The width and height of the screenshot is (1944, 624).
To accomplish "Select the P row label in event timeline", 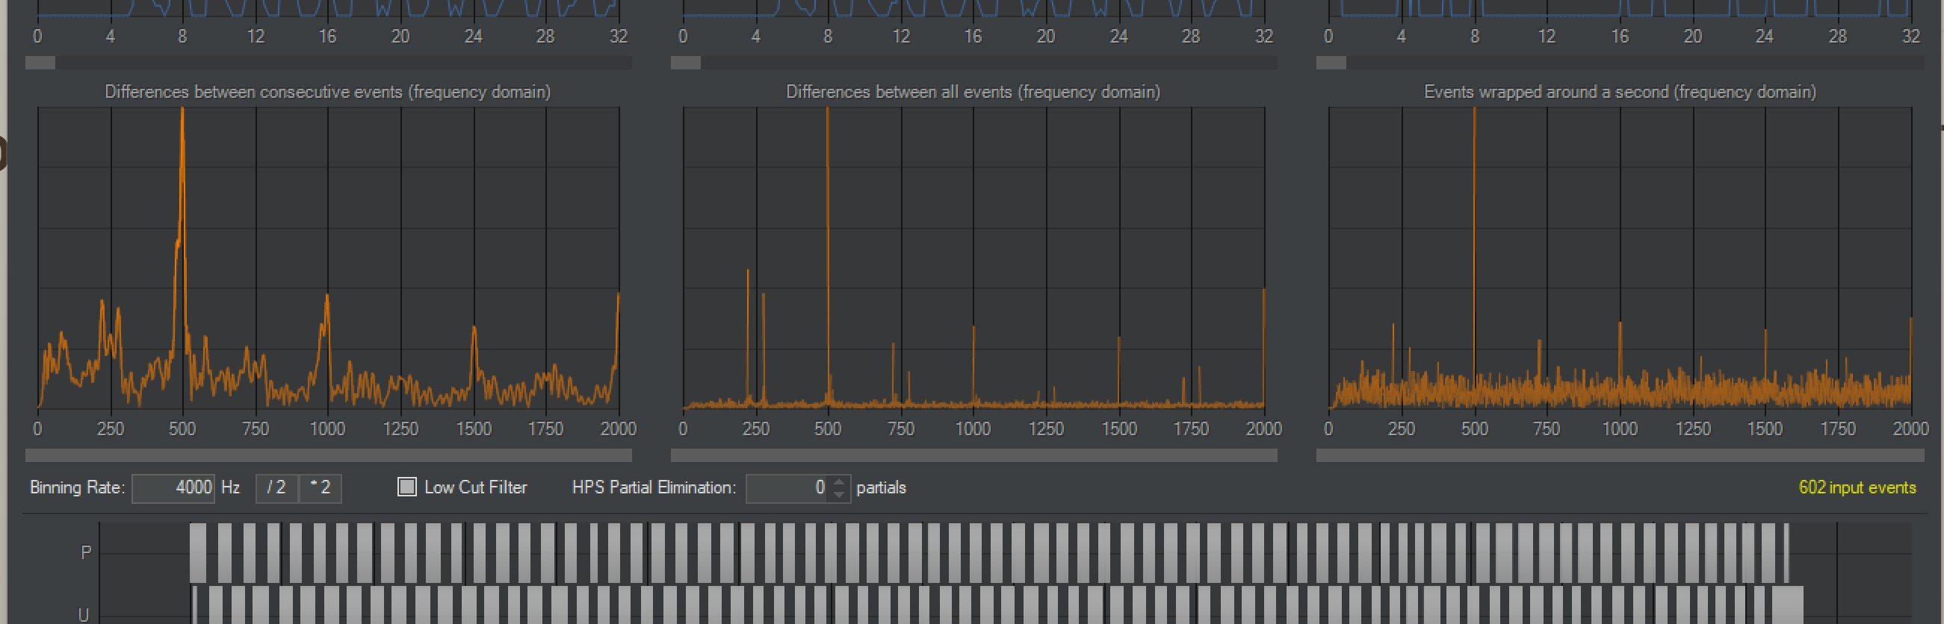I will (86, 552).
